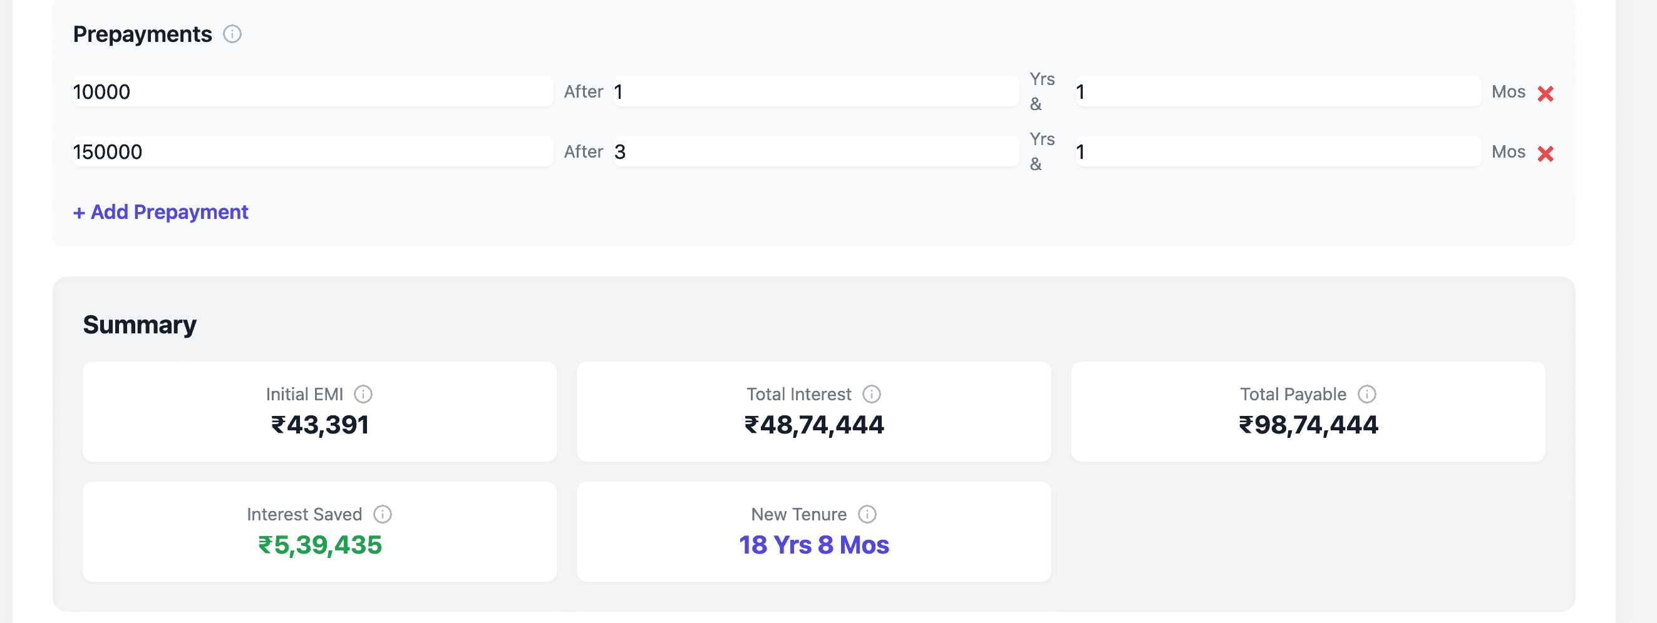Click the Total Interest info icon
Screen dimensions: 1657x623
pos(871,393)
